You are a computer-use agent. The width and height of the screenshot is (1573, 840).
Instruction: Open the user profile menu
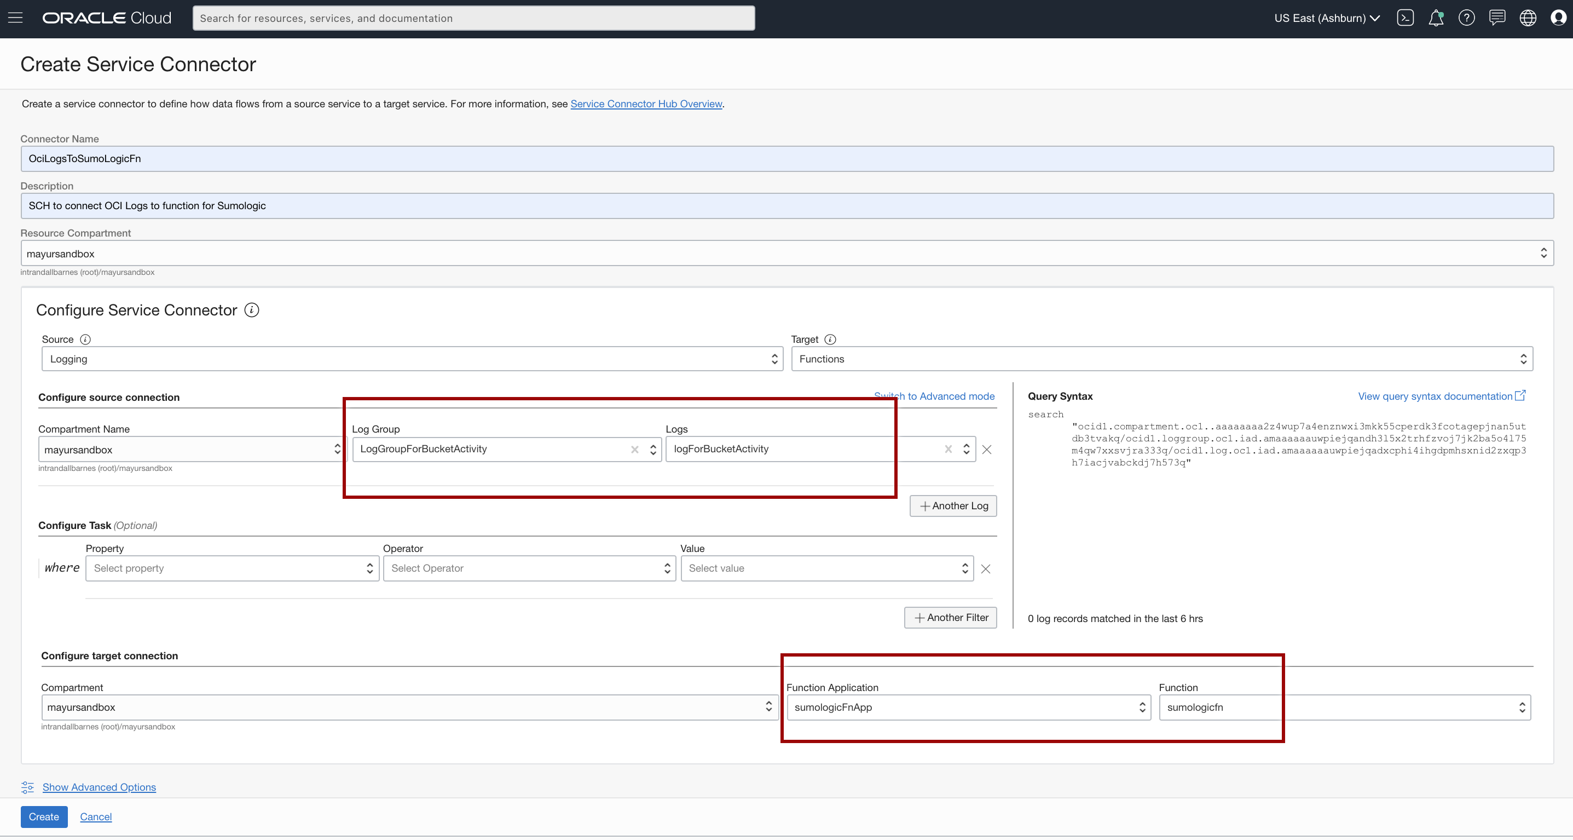[x=1558, y=18]
